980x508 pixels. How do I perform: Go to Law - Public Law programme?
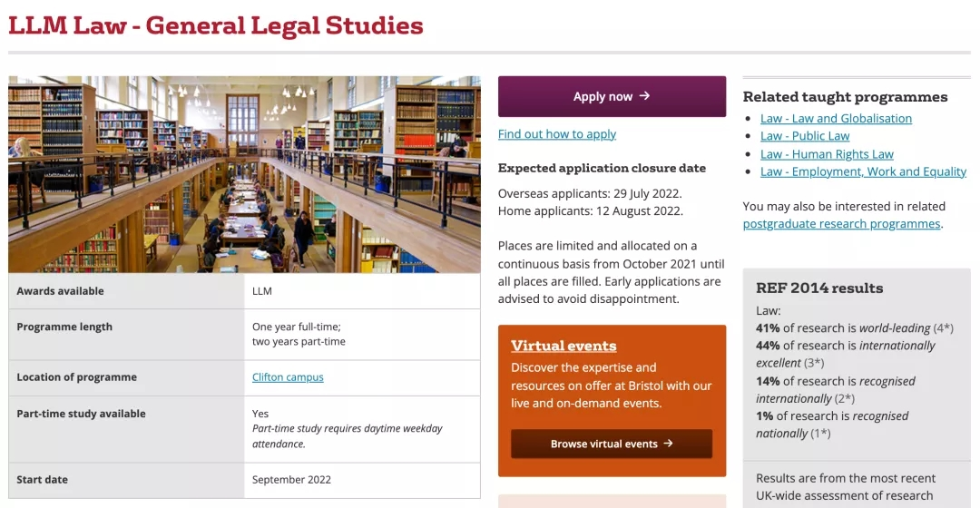pyautogui.click(x=805, y=136)
